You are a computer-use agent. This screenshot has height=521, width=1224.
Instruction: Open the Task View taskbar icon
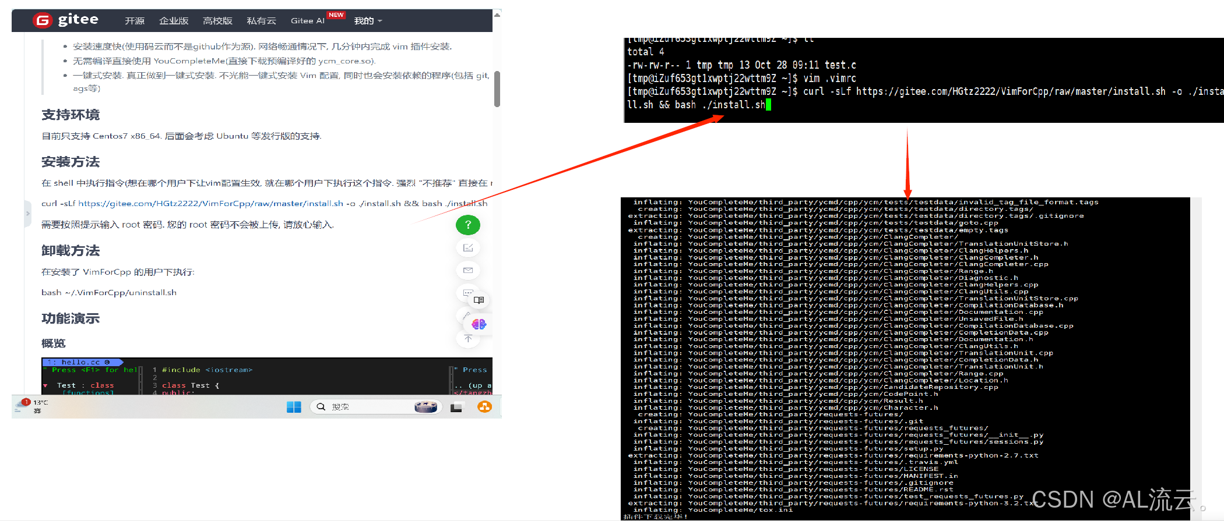click(x=456, y=407)
